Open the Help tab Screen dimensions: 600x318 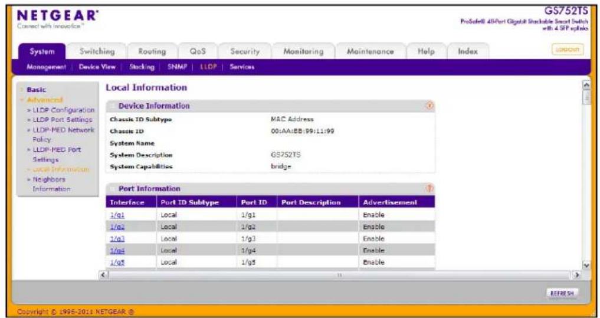point(426,51)
